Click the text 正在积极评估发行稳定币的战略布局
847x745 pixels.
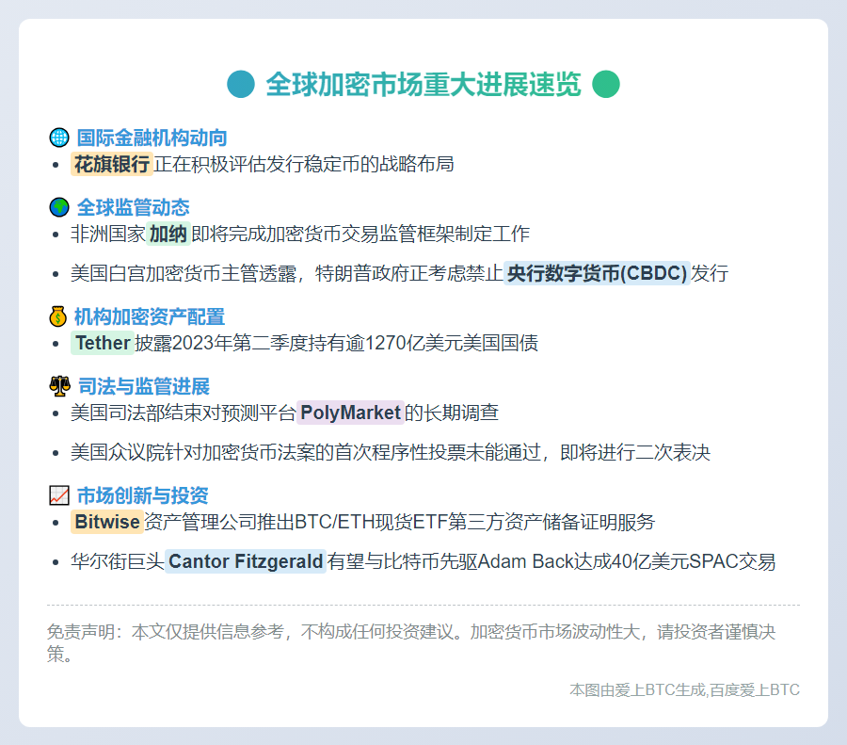pyautogui.click(x=304, y=164)
